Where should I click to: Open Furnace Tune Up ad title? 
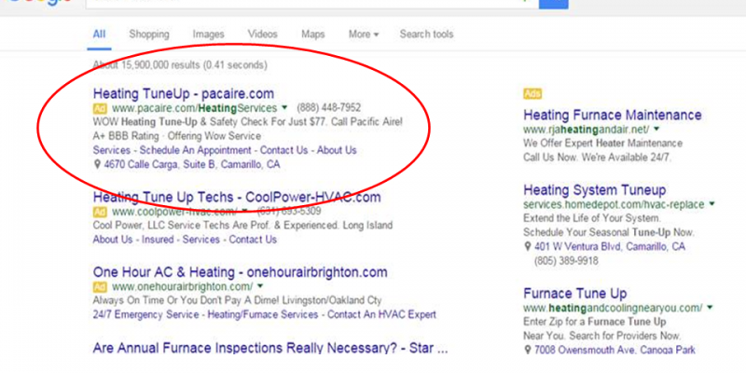click(x=575, y=293)
